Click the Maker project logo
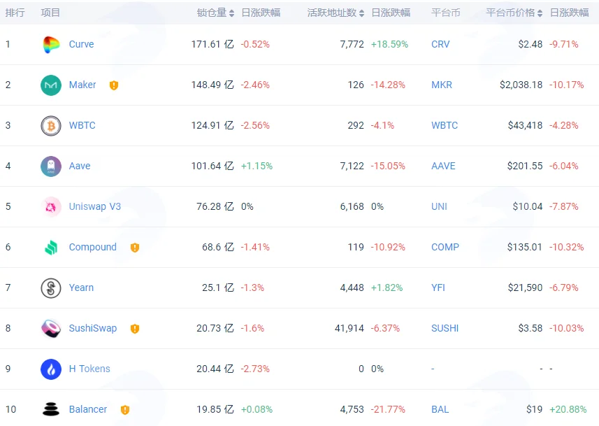Viewport: 599px width, 426px height. 51,85
